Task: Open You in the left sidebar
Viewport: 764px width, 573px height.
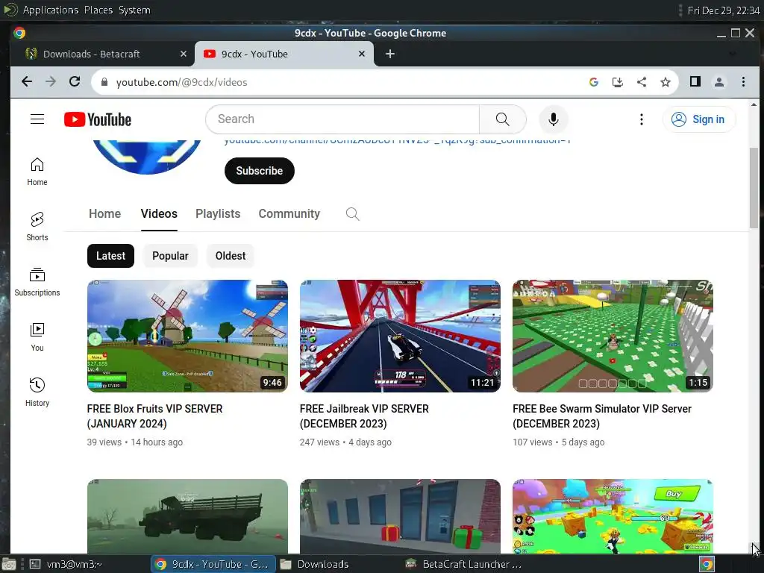Action: pyautogui.click(x=37, y=337)
